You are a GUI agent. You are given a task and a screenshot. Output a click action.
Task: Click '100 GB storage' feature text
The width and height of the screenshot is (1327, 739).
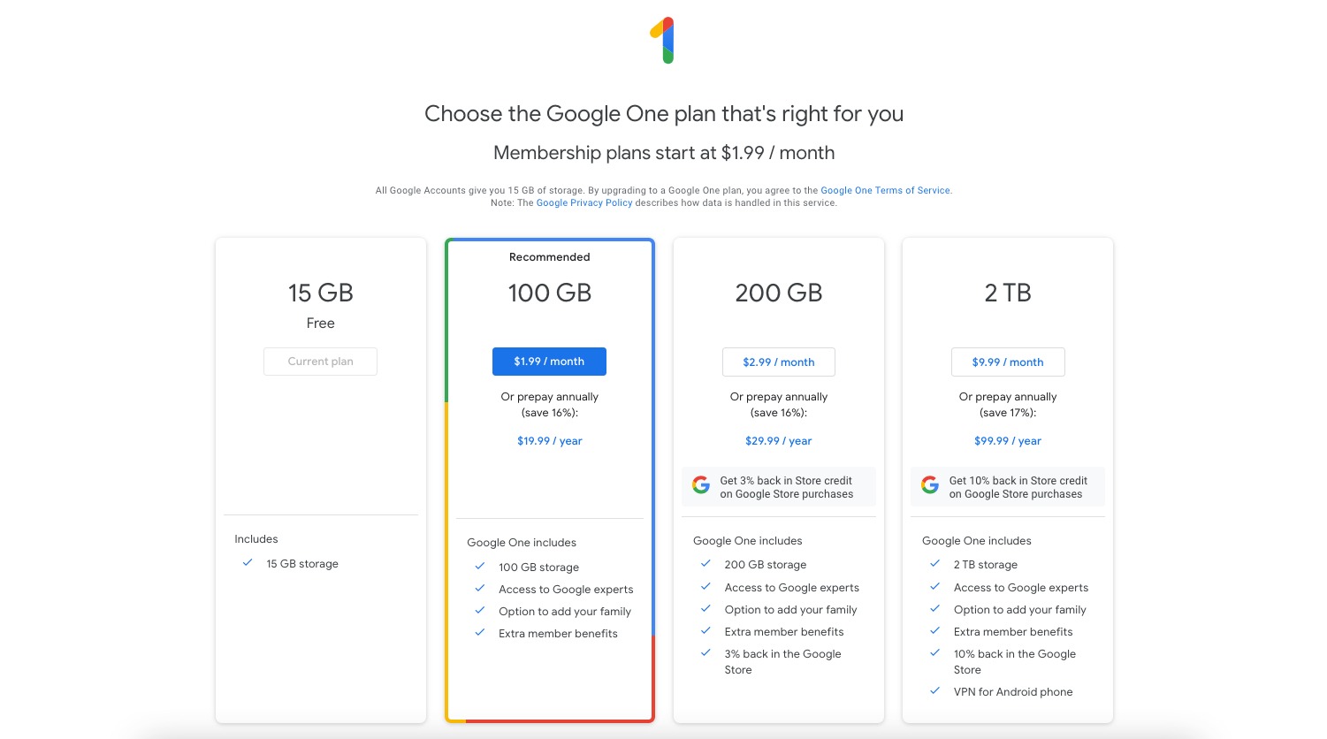tap(539, 568)
